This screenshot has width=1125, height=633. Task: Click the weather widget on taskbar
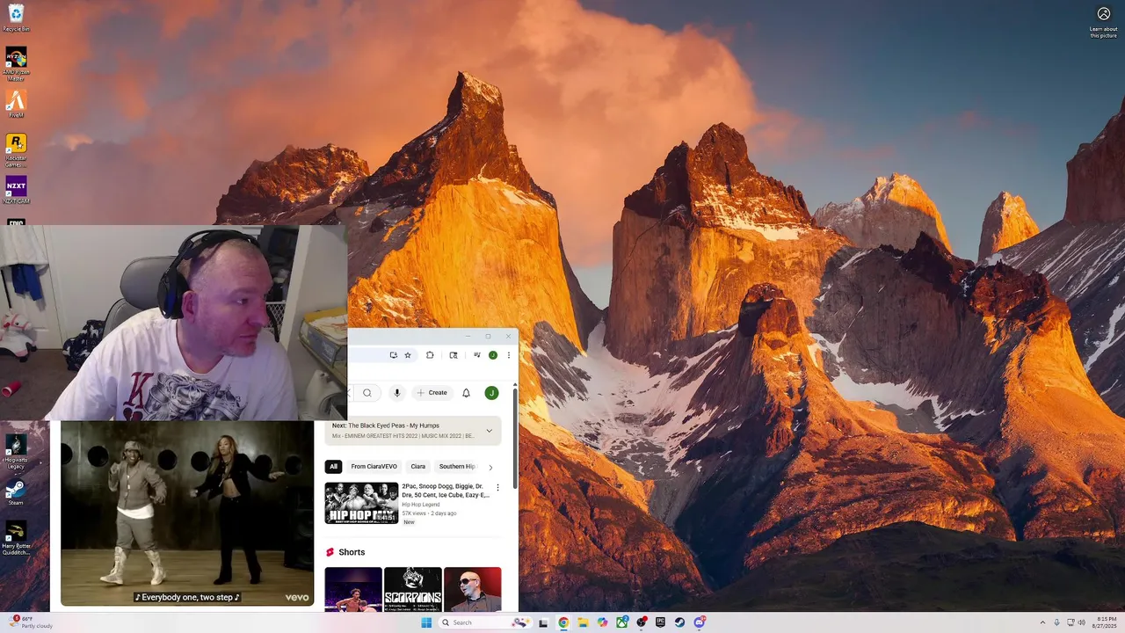30,622
